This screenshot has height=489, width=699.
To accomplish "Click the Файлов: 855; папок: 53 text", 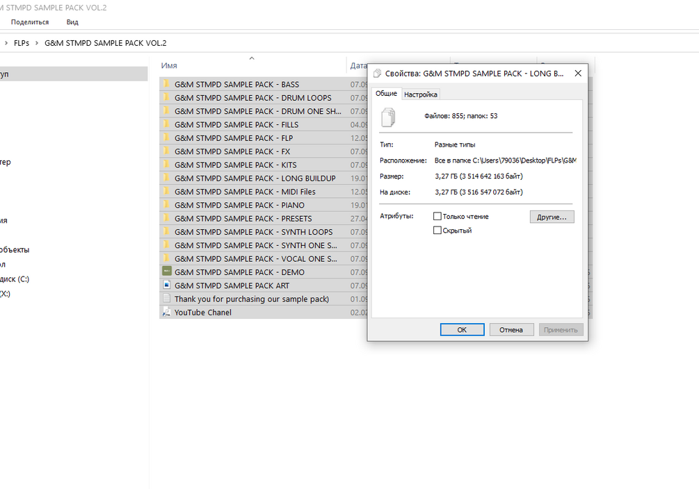I will coord(461,116).
